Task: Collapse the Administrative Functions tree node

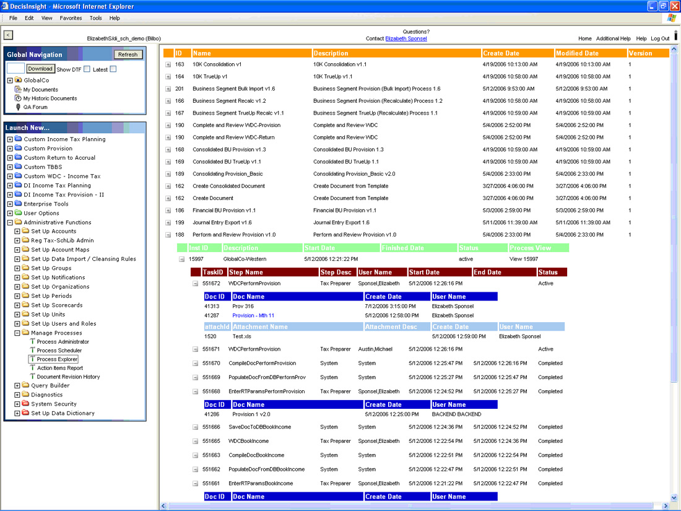Action: (x=10, y=222)
